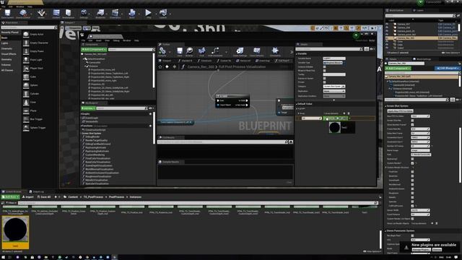The width and height of the screenshot is (462, 260).
Task: Open variable Category dropdown
Action: (334, 87)
